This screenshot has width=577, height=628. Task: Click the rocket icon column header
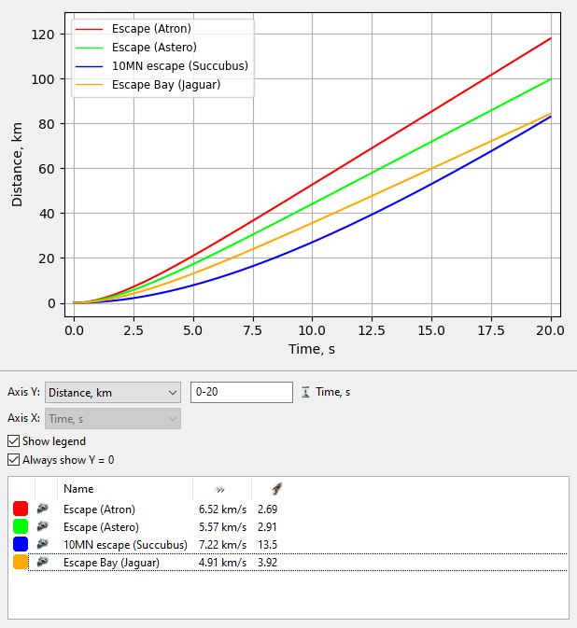(276, 489)
